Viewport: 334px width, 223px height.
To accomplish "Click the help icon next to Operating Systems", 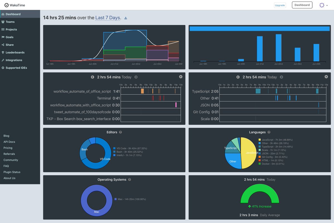I will pyautogui.click(x=129, y=180).
